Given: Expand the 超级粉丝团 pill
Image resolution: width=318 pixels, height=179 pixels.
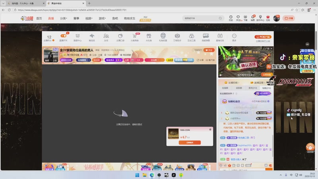Looking at the screenshot, I should (66, 60).
